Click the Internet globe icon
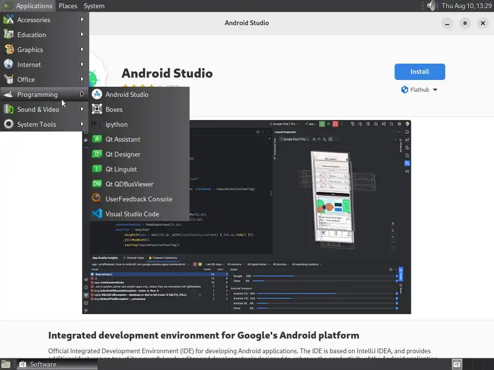This screenshot has width=494, height=370. coord(9,64)
